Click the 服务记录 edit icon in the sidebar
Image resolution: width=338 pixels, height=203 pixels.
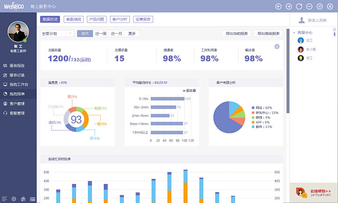pyautogui.click(x=5, y=75)
